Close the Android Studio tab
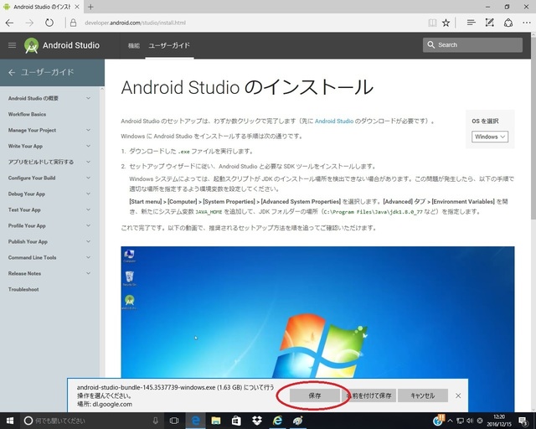The image size is (536, 429). click(77, 7)
